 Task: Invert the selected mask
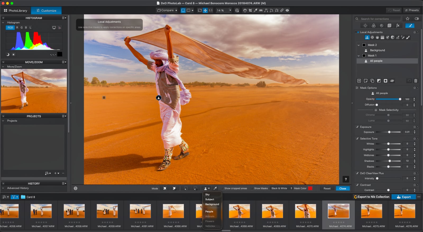(x=379, y=81)
